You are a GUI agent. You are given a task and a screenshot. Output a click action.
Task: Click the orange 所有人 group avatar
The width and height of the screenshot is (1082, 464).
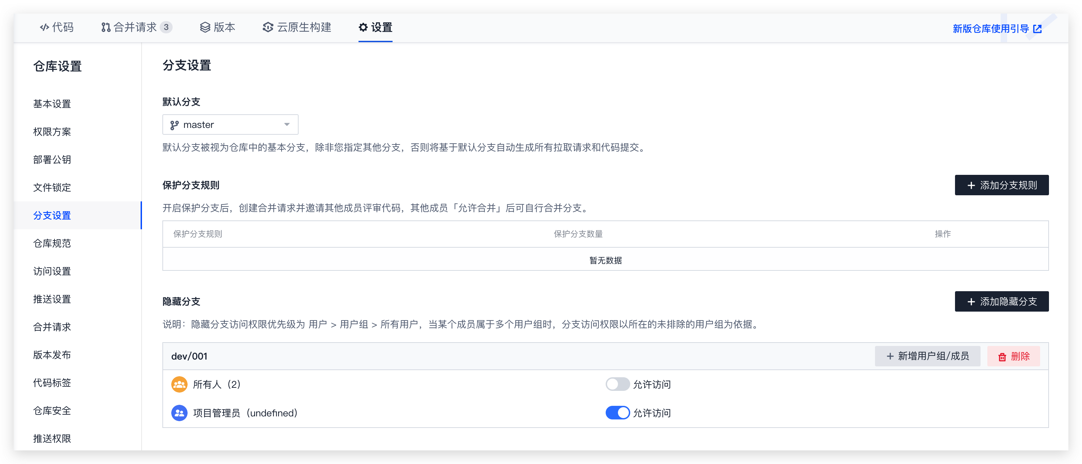point(179,384)
